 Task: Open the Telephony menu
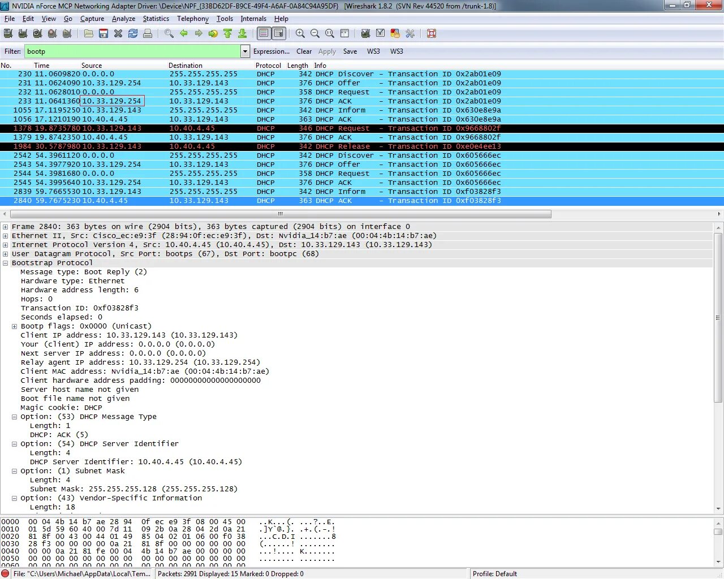coord(193,19)
